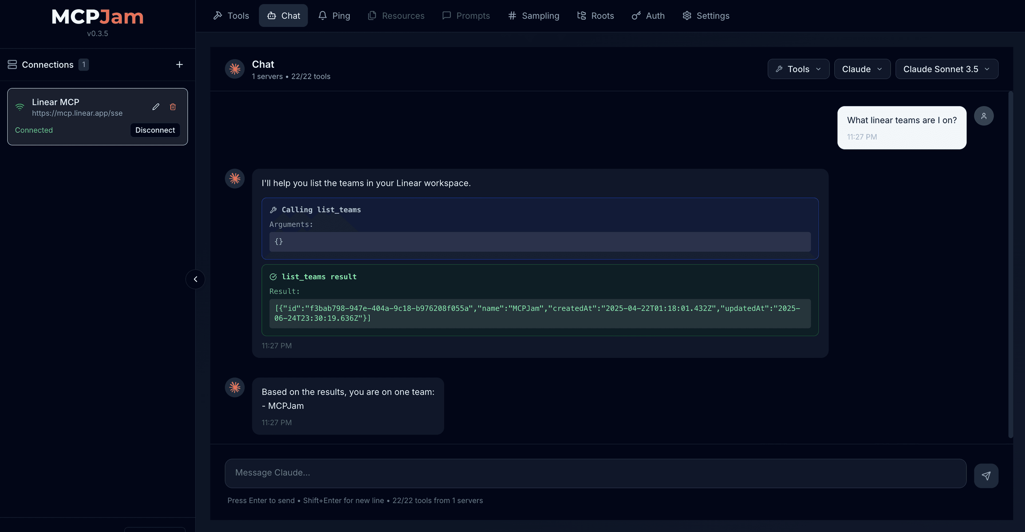The width and height of the screenshot is (1025, 532).
Task: Click the Connected status text
Action: pos(34,130)
